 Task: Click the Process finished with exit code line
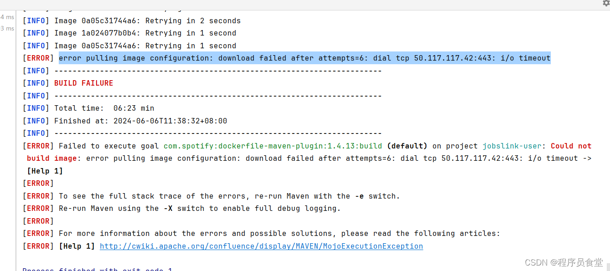click(97, 269)
